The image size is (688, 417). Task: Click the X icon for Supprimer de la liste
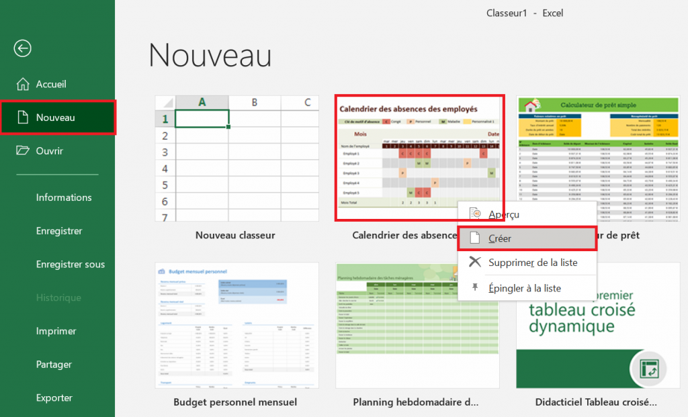click(x=474, y=263)
